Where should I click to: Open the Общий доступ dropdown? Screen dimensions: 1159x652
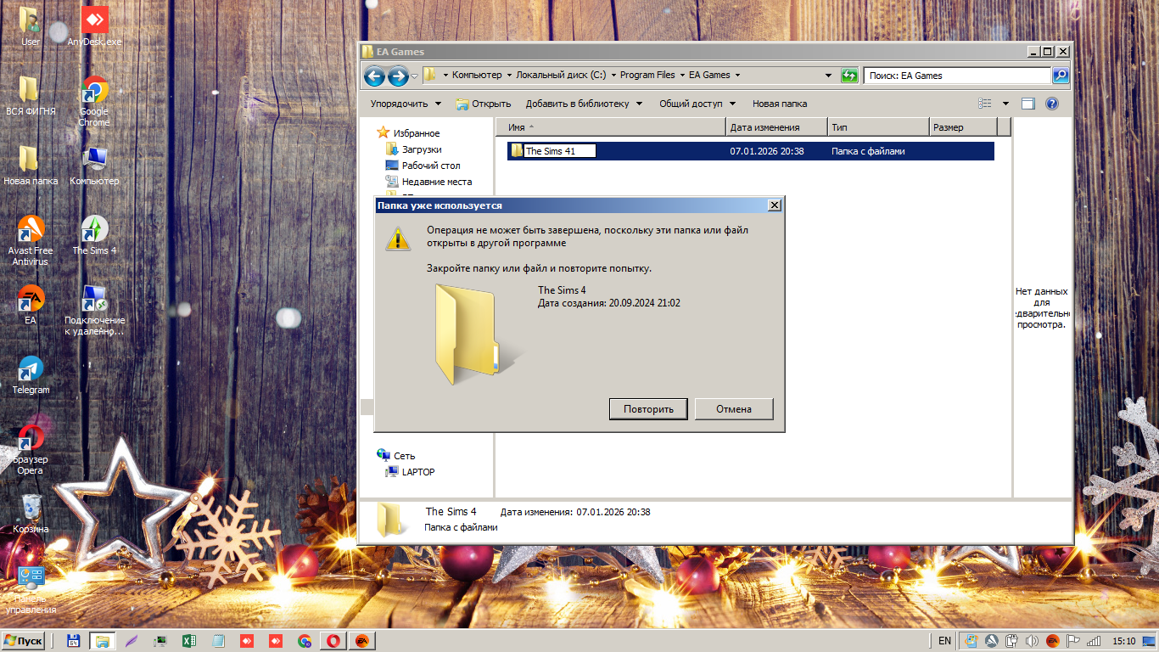[x=697, y=104]
